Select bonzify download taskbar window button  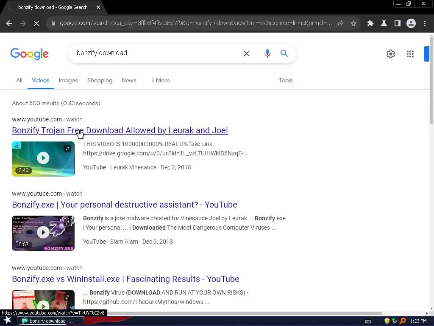[x=50, y=321]
